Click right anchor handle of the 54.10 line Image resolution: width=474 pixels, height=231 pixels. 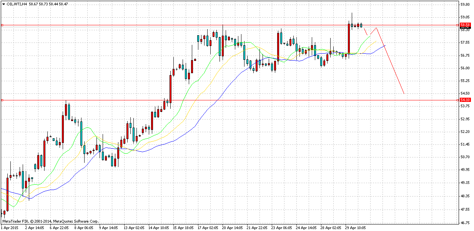click(457, 100)
